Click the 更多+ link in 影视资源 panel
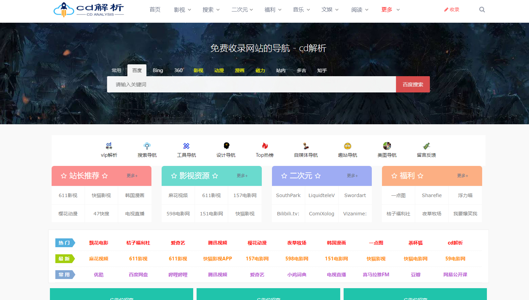 click(x=242, y=176)
